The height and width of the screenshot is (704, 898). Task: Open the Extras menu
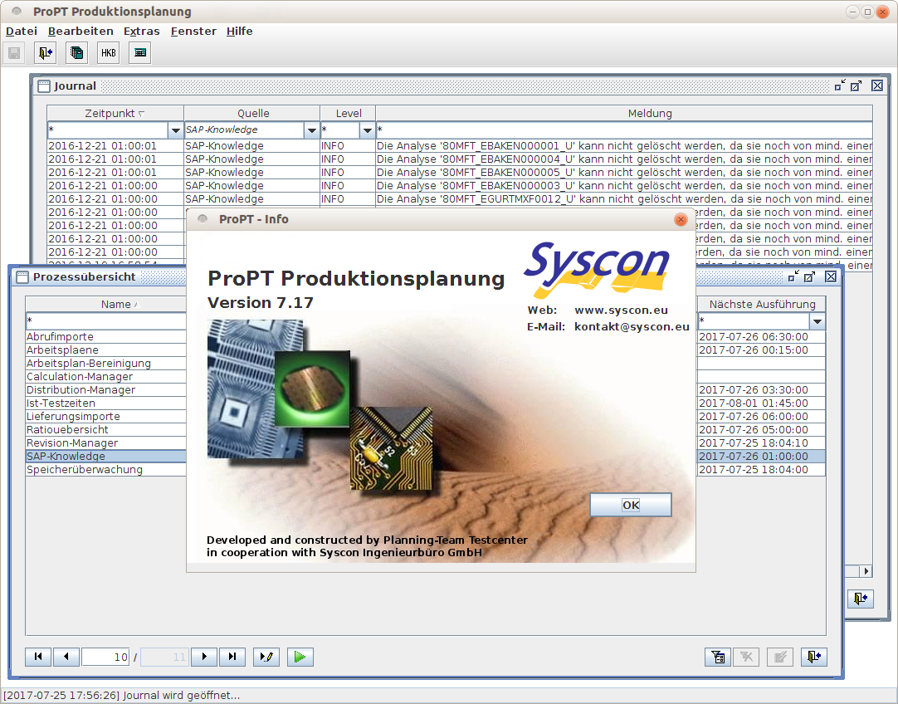click(x=141, y=32)
